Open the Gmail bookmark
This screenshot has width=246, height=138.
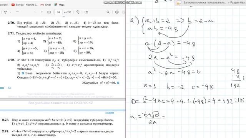[46, 5]
